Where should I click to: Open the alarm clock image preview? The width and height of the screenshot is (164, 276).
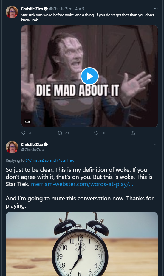click(x=82, y=244)
